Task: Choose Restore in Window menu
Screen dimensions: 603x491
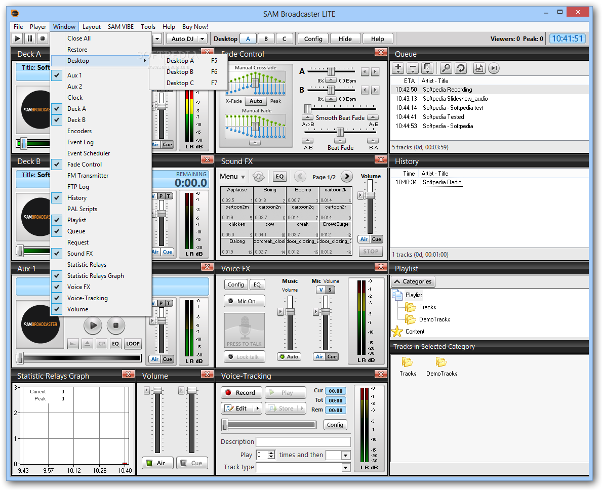Action: click(x=101, y=50)
